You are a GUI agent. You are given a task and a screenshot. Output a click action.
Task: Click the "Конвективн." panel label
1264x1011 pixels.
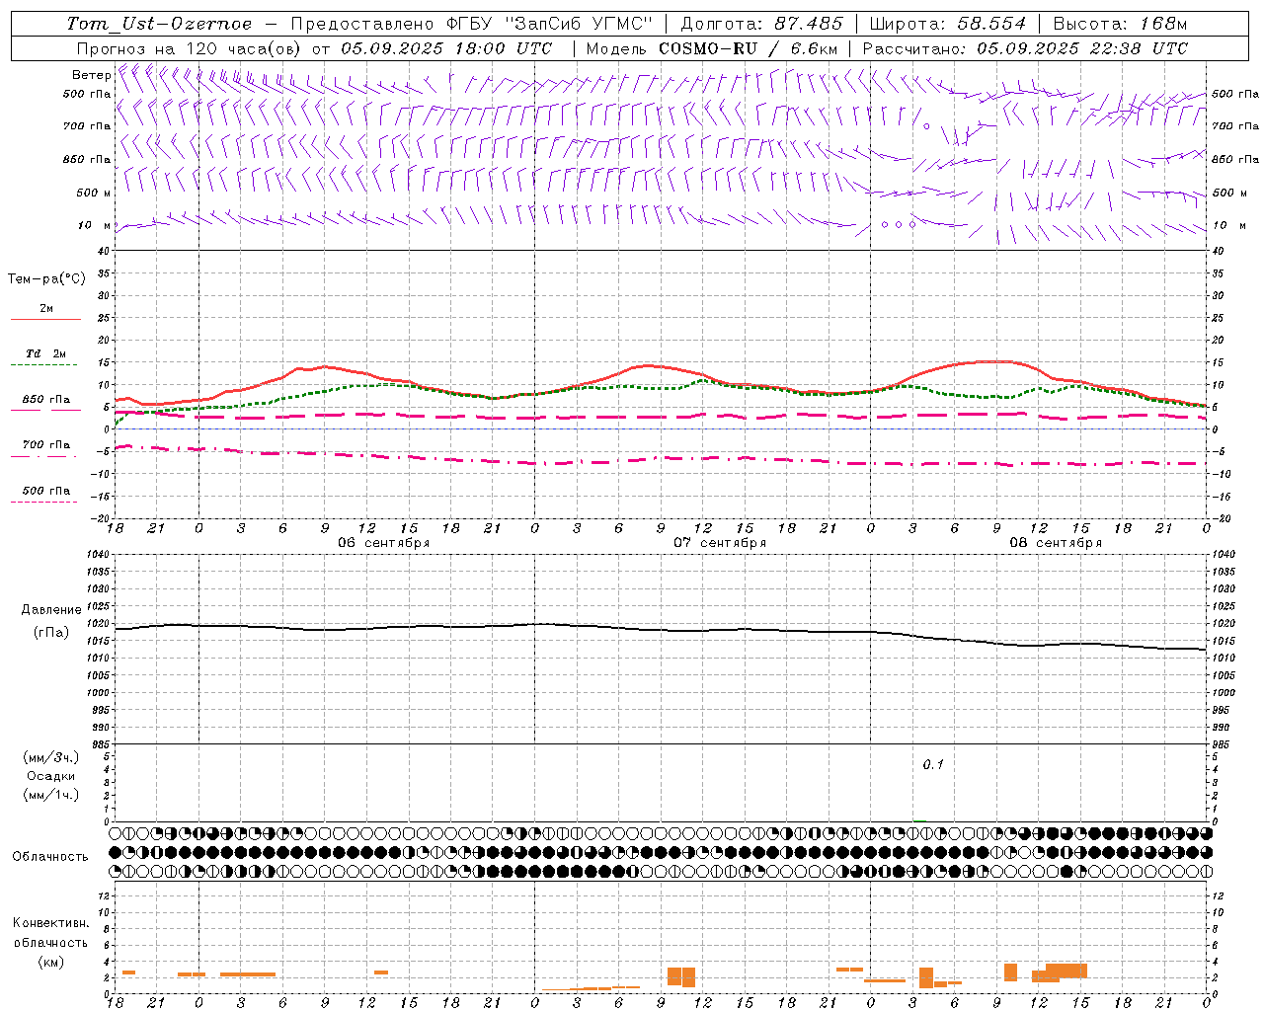point(51,923)
